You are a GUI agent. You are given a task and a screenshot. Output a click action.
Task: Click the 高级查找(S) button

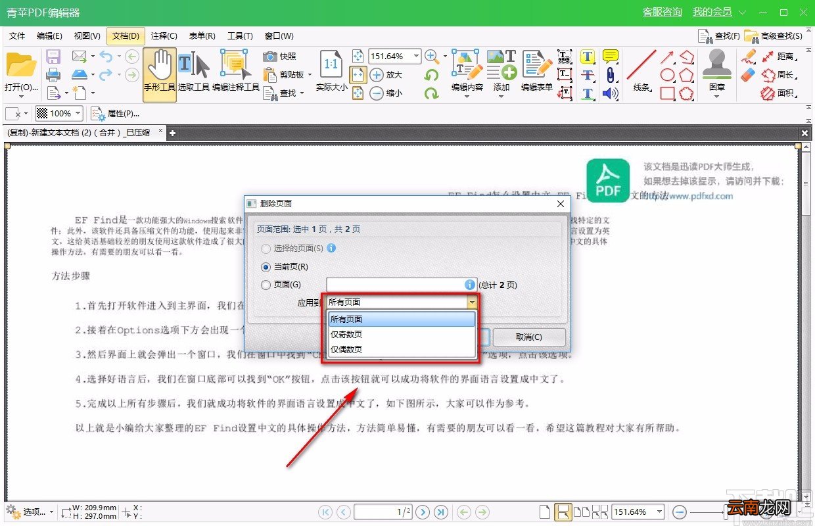tap(774, 36)
